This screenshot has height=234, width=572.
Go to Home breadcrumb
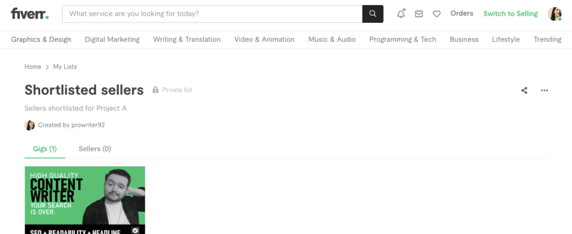(33, 66)
